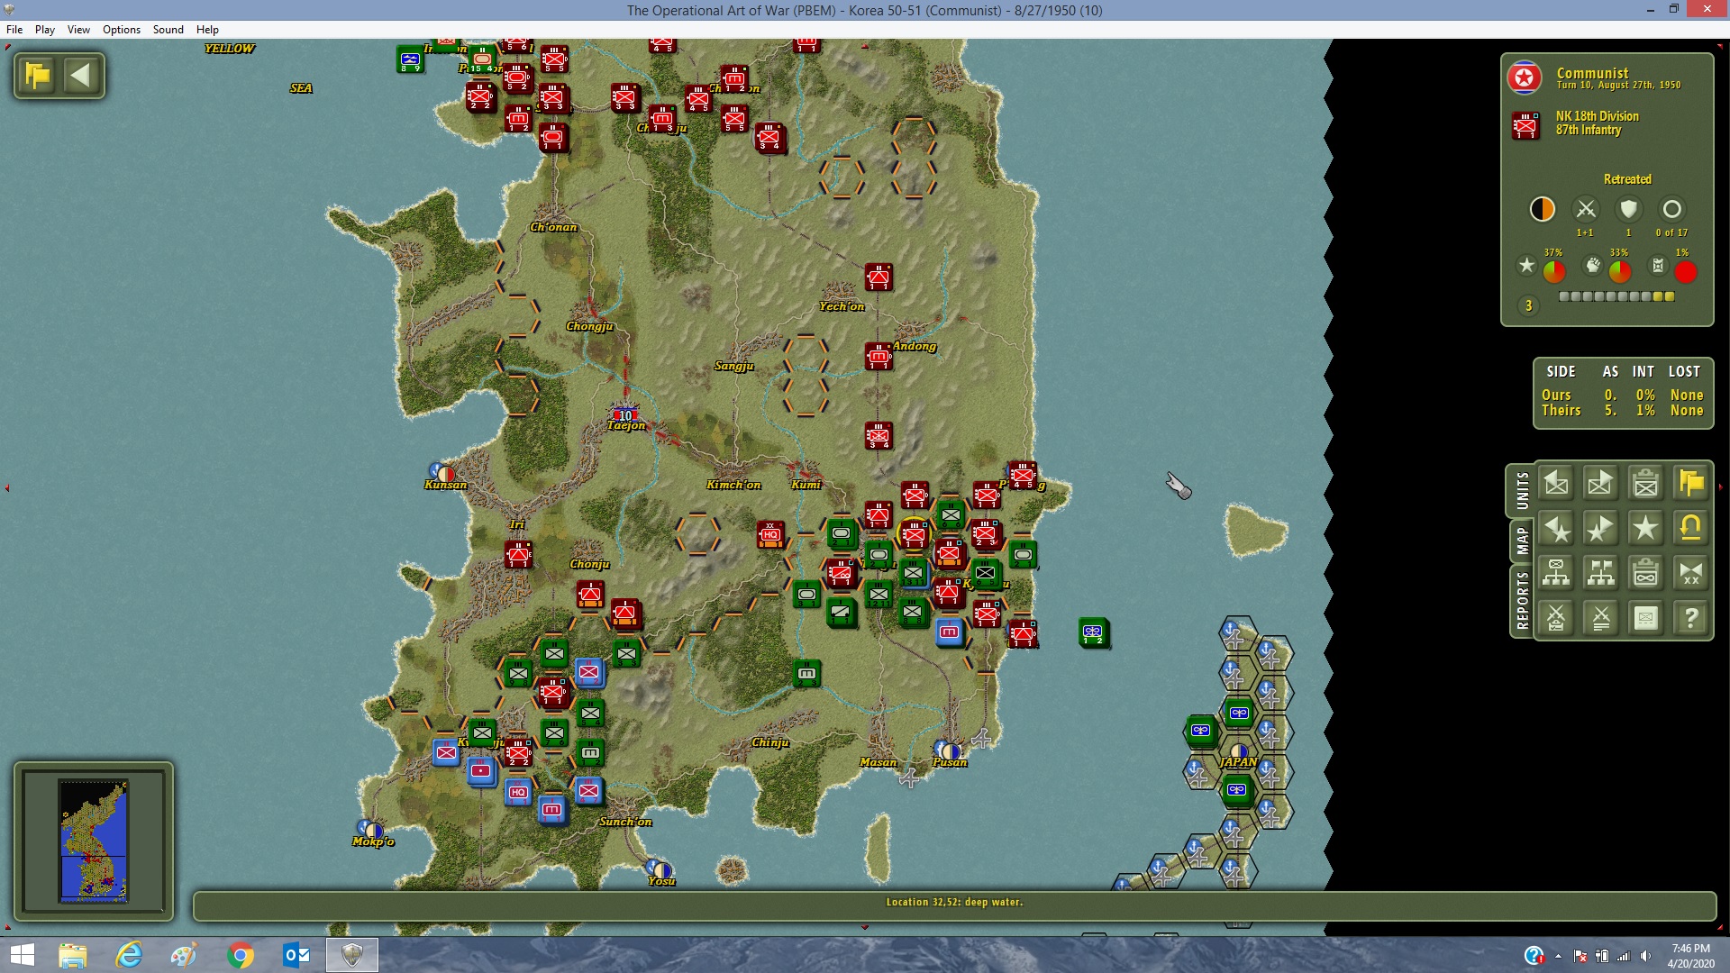Select the green naval unit off the east coast
The height and width of the screenshot is (973, 1730).
click(x=1094, y=632)
